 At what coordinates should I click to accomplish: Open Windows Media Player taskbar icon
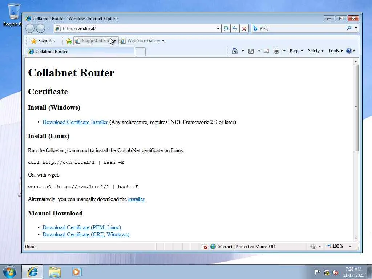coord(76,272)
